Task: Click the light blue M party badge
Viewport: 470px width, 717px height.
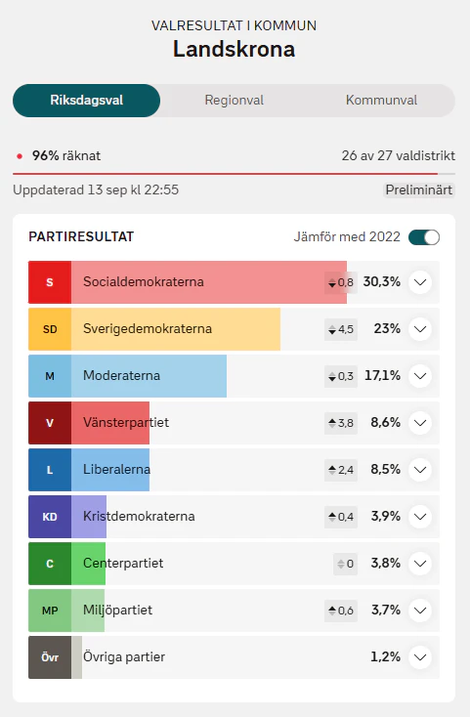Action: pos(50,376)
